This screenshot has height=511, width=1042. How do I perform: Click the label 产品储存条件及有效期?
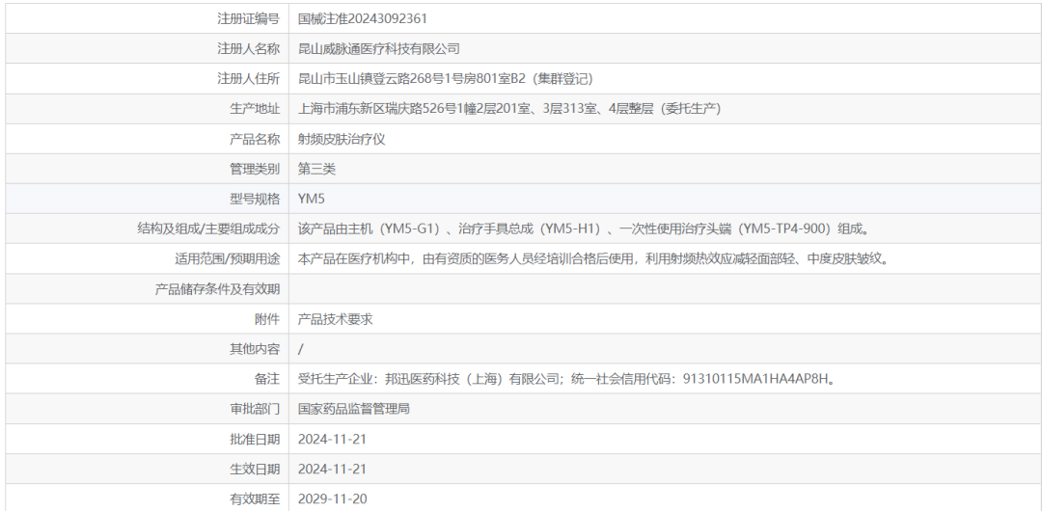(217, 289)
